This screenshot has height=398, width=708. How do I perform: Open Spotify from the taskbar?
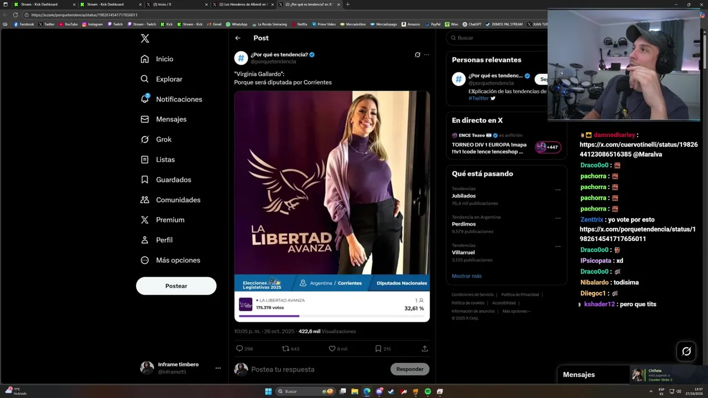(428, 391)
